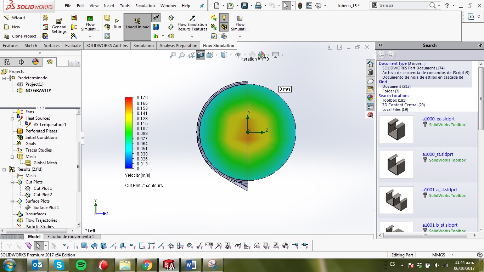
Task: Select the arrow cursor tool in title bar
Action: coord(286,6)
